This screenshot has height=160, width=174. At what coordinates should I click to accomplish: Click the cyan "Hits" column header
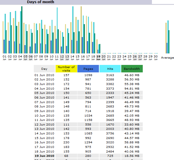click(x=110, y=69)
